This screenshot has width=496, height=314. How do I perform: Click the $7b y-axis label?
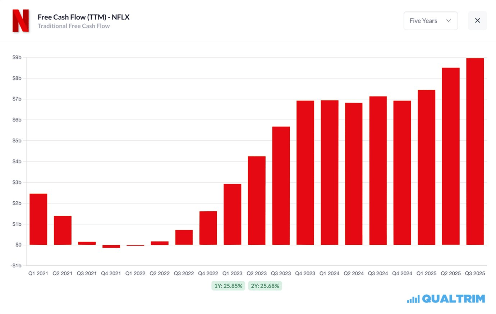coord(17,99)
